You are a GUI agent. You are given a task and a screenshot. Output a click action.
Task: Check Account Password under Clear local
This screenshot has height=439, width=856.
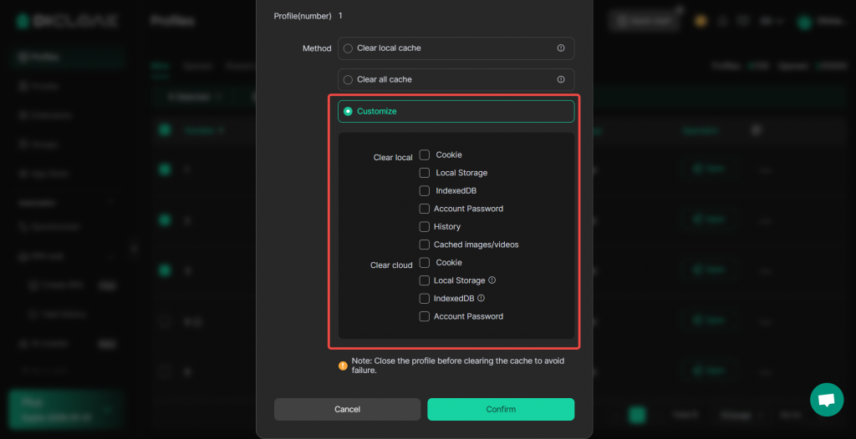tap(425, 209)
